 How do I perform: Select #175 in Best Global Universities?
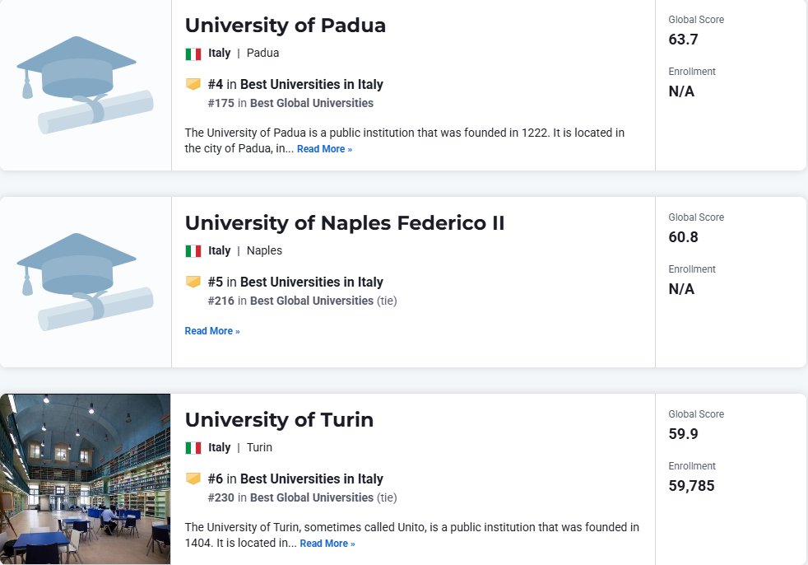click(x=290, y=103)
